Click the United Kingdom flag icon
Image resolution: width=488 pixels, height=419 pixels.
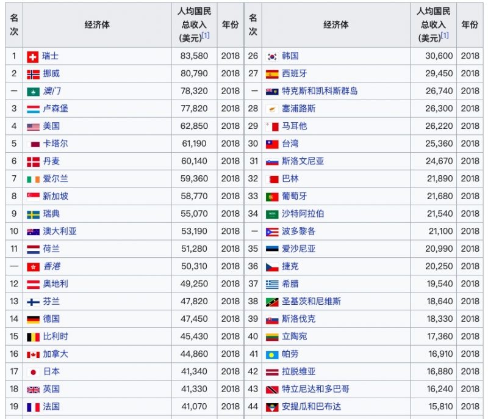(33, 390)
